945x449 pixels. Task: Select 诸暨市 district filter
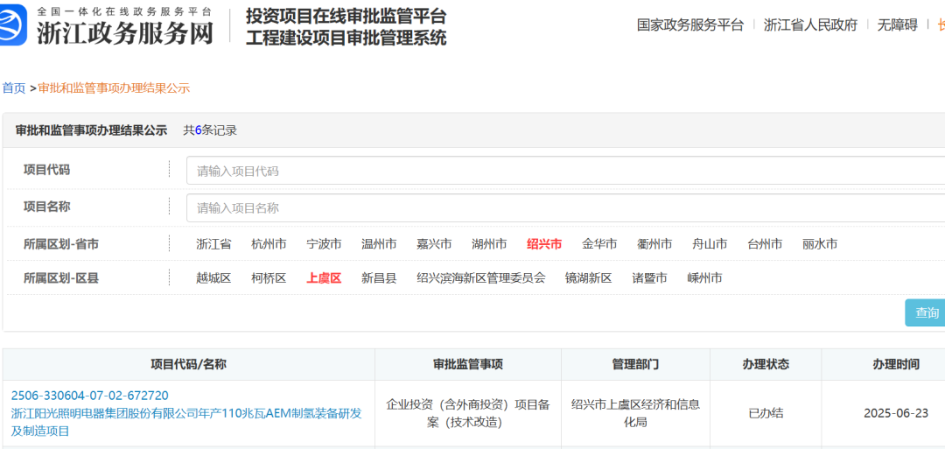tap(649, 278)
